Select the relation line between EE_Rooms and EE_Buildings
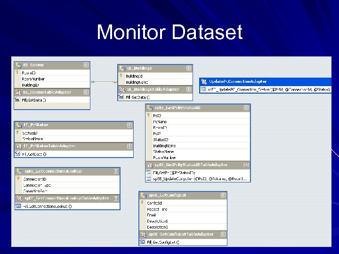Viewport: 339px width, 254px height. (104, 82)
